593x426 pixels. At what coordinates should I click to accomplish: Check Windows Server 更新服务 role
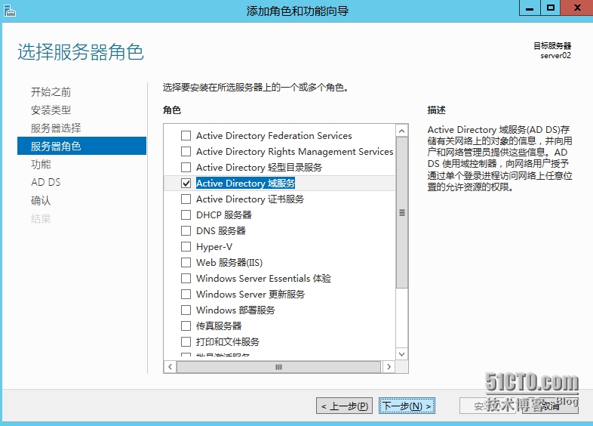[x=186, y=295]
